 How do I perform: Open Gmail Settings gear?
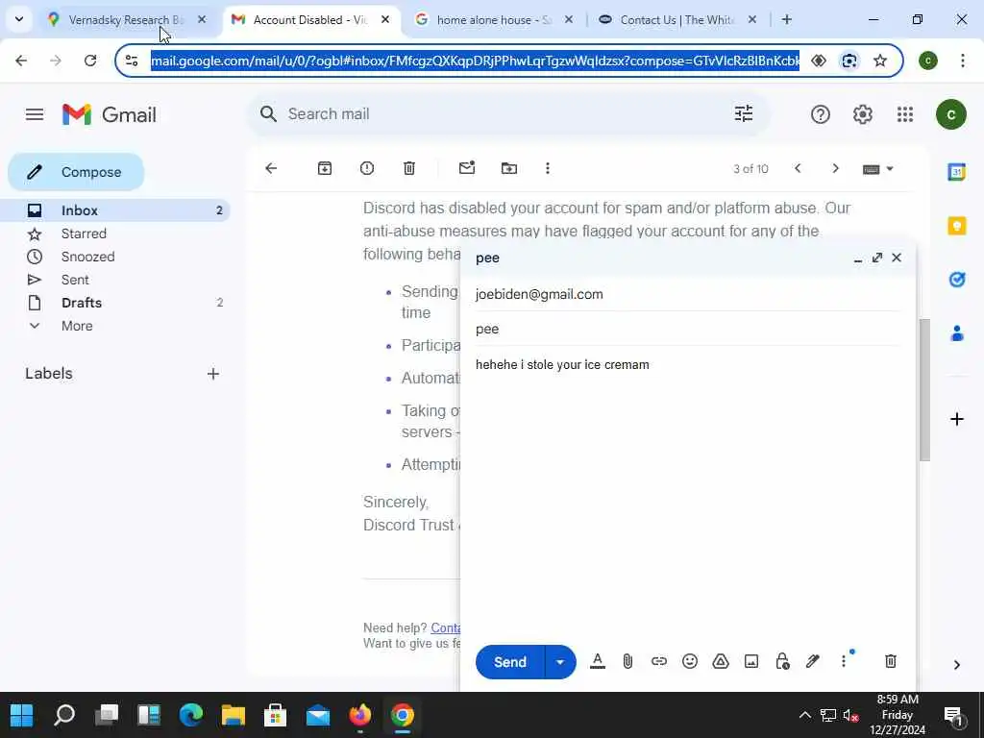click(862, 114)
